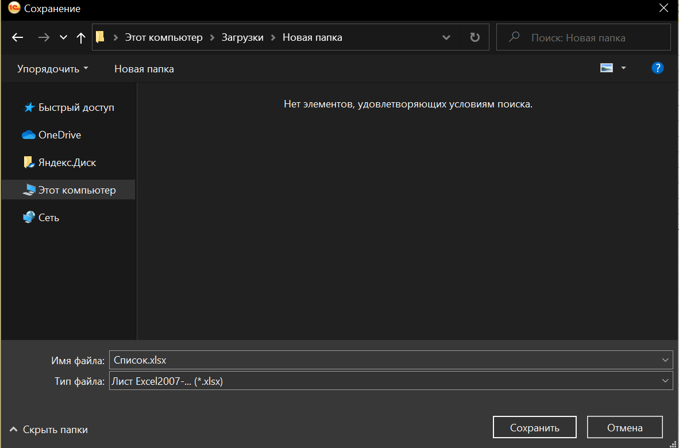
Task: Click the back navigation arrow
Action: point(18,38)
